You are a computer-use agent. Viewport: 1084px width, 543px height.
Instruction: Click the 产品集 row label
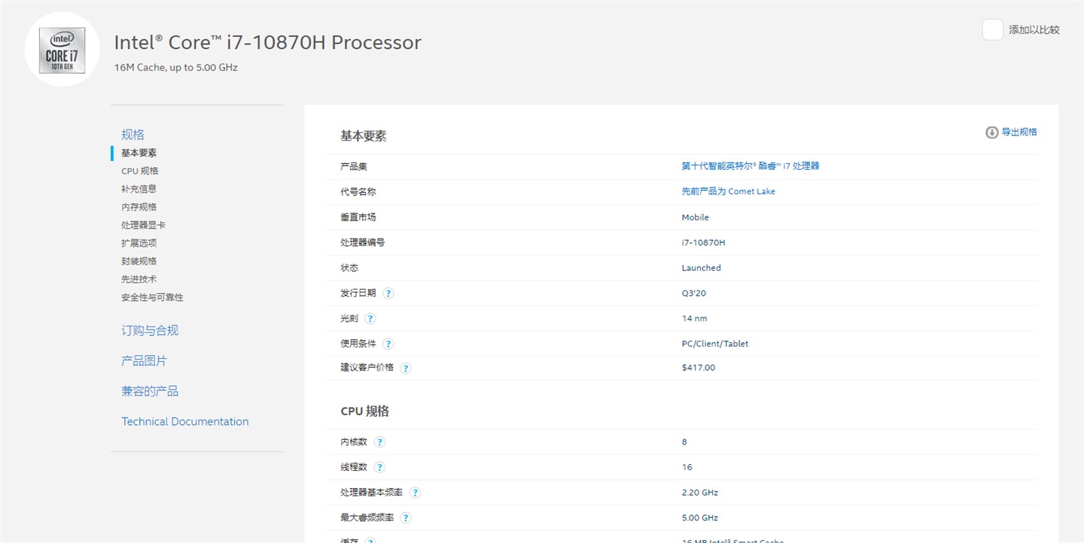[x=354, y=166]
